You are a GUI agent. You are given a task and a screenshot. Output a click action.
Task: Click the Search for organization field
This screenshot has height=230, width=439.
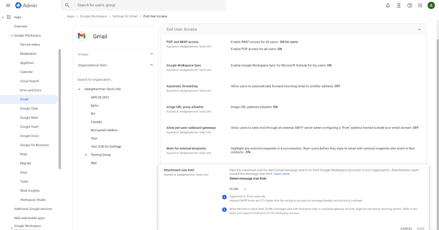click(96, 79)
